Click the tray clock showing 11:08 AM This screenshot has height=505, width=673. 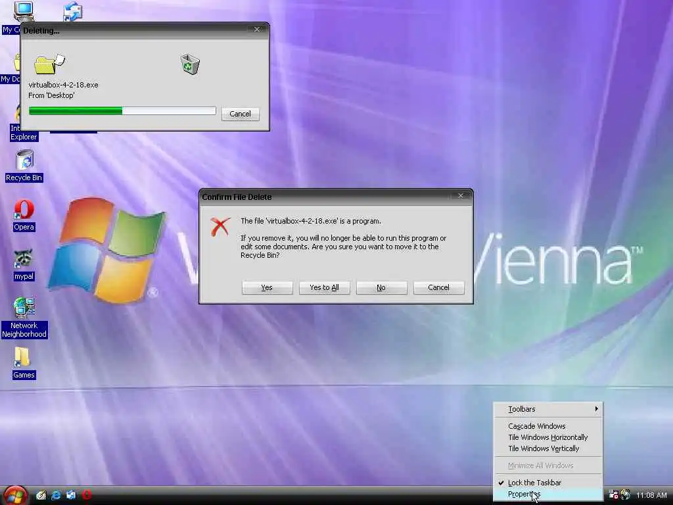651,495
